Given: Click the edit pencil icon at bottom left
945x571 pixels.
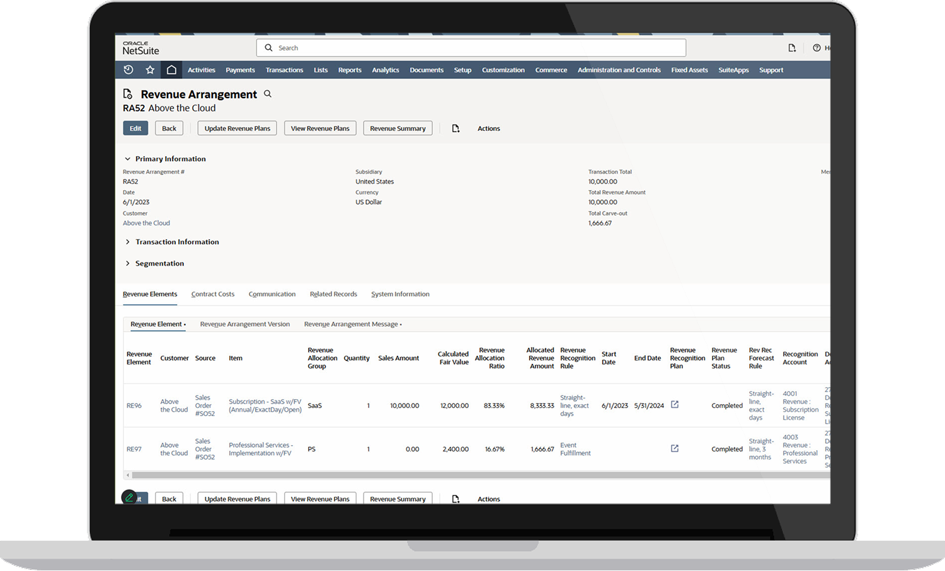Looking at the screenshot, I should click(129, 497).
